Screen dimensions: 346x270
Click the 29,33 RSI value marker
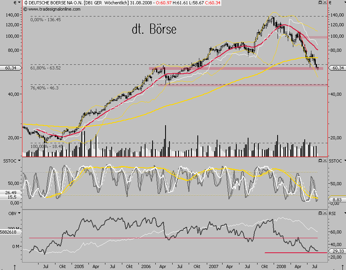coord(338,251)
